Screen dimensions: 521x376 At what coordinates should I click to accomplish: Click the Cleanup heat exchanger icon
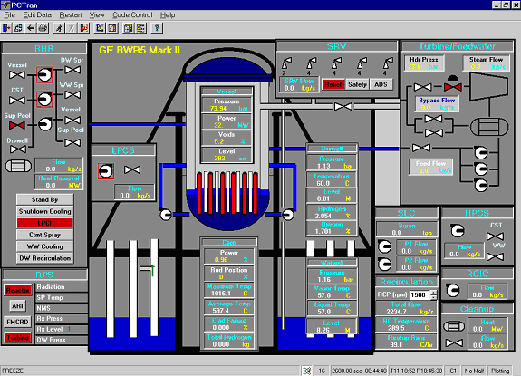click(454, 326)
